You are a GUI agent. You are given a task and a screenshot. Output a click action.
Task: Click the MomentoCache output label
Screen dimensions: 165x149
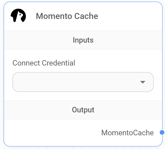(x=127, y=133)
